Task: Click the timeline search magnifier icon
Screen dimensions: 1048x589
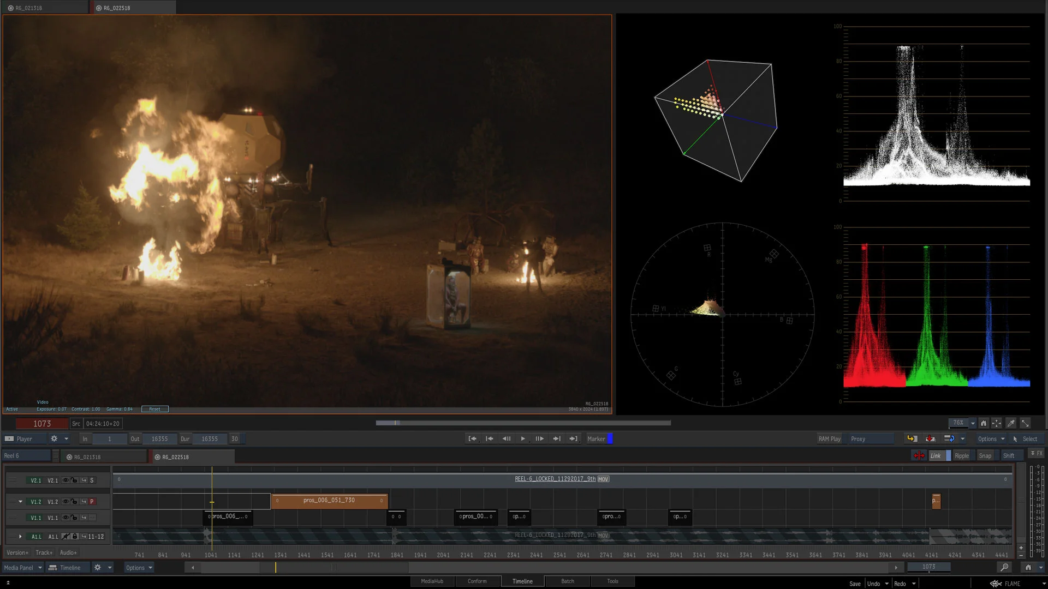Action: [1004, 567]
